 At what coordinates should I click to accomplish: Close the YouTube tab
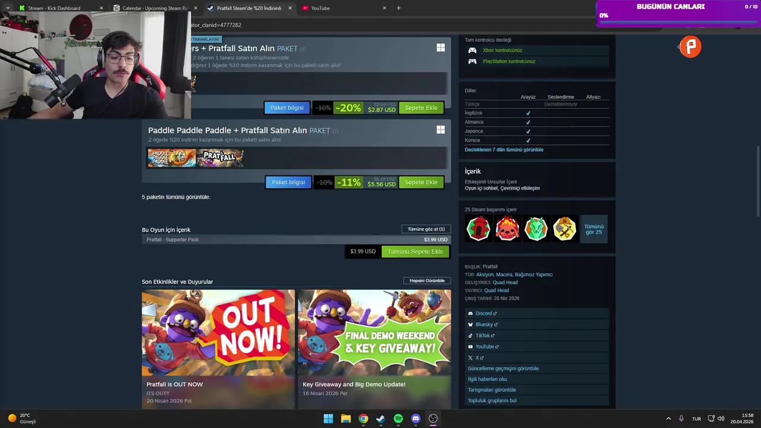(x=384, y=8)
